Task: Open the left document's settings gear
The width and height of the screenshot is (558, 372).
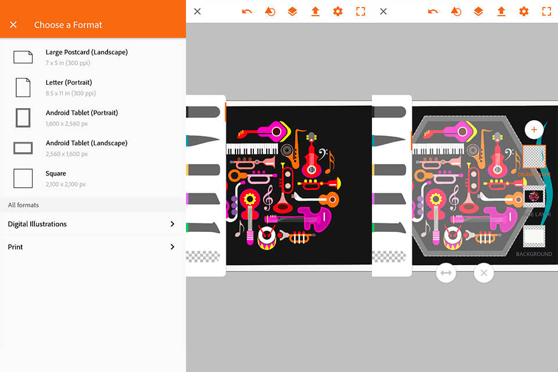Action: [x=338, y=11]
